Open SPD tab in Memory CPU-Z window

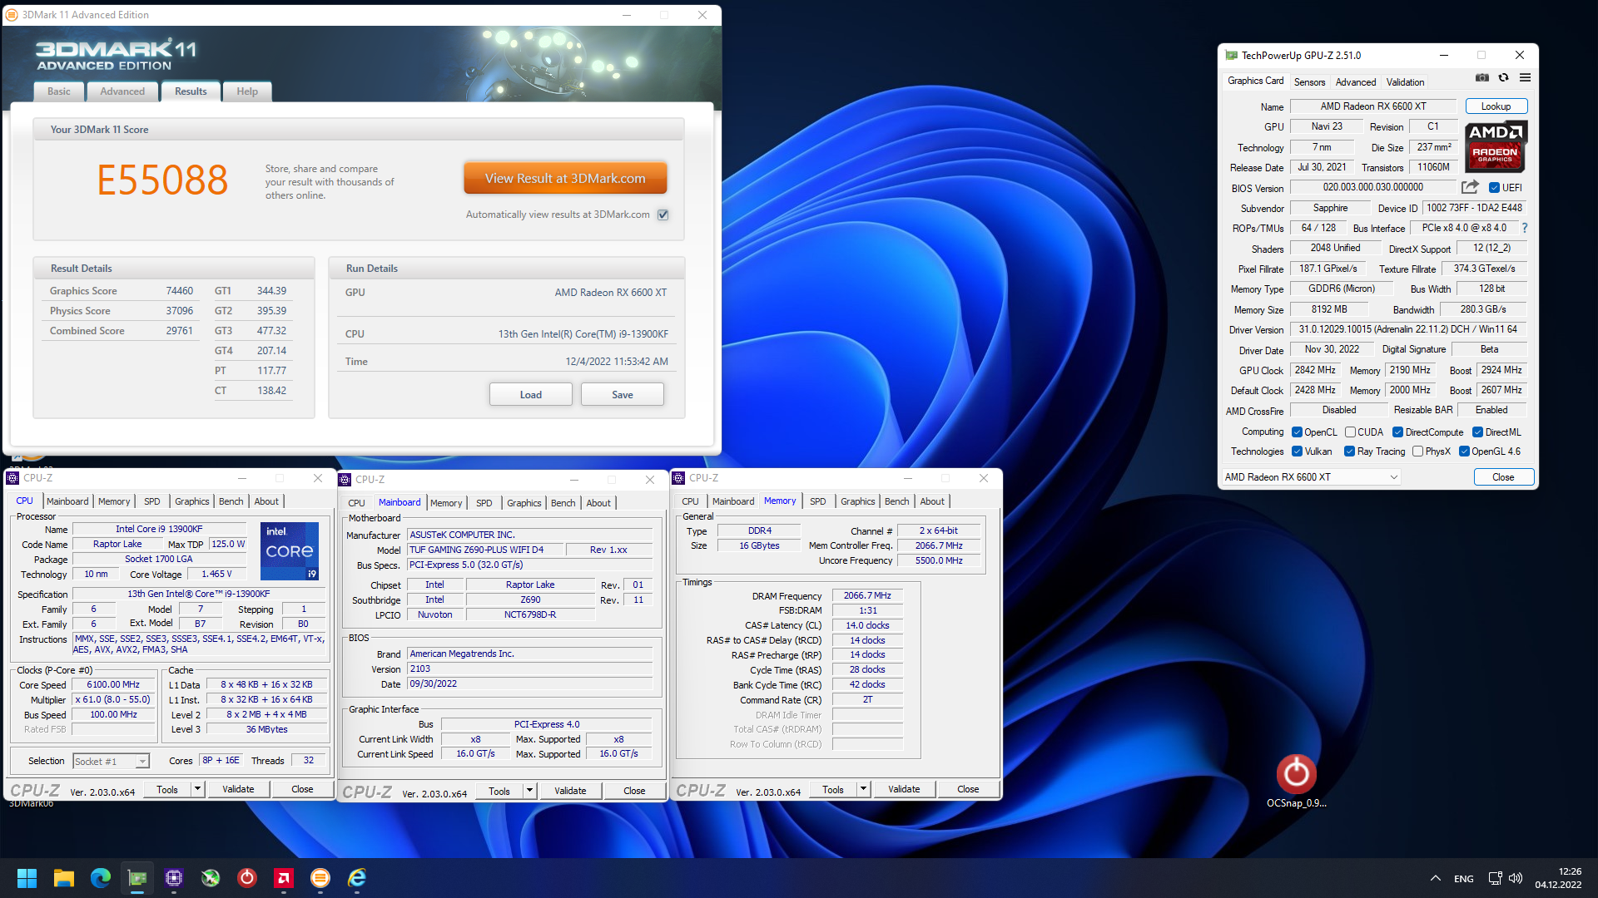click(818, 501)
